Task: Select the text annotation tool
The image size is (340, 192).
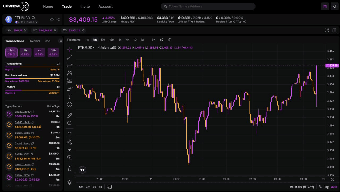Action: [69, 97]
